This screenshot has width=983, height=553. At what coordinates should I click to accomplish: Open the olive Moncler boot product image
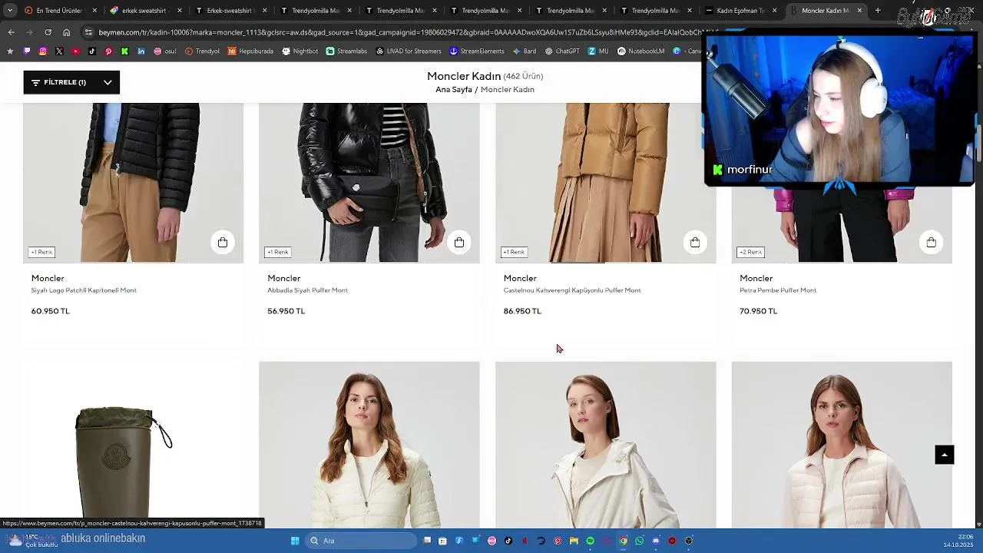pos(133,445)
